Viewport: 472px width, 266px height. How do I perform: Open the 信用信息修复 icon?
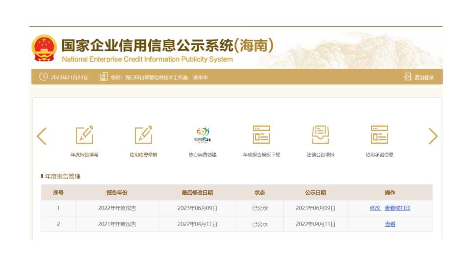click(x=144, y=135)
